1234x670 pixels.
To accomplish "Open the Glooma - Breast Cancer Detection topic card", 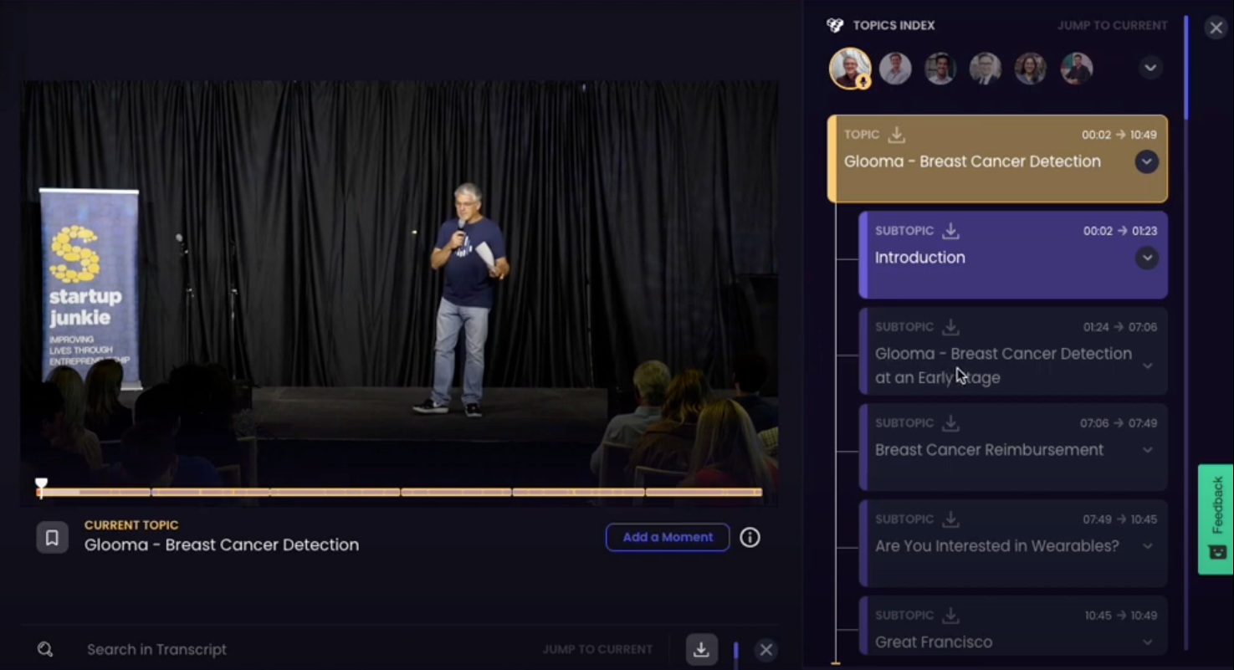I will (997, 159).
